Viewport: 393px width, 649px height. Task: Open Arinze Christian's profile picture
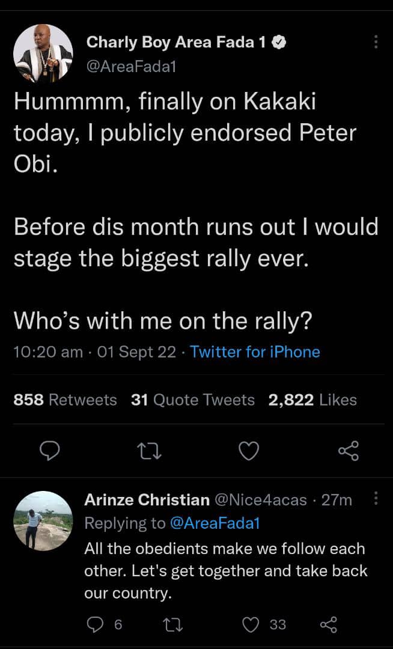pyautogui.click(x=43, y=521)
